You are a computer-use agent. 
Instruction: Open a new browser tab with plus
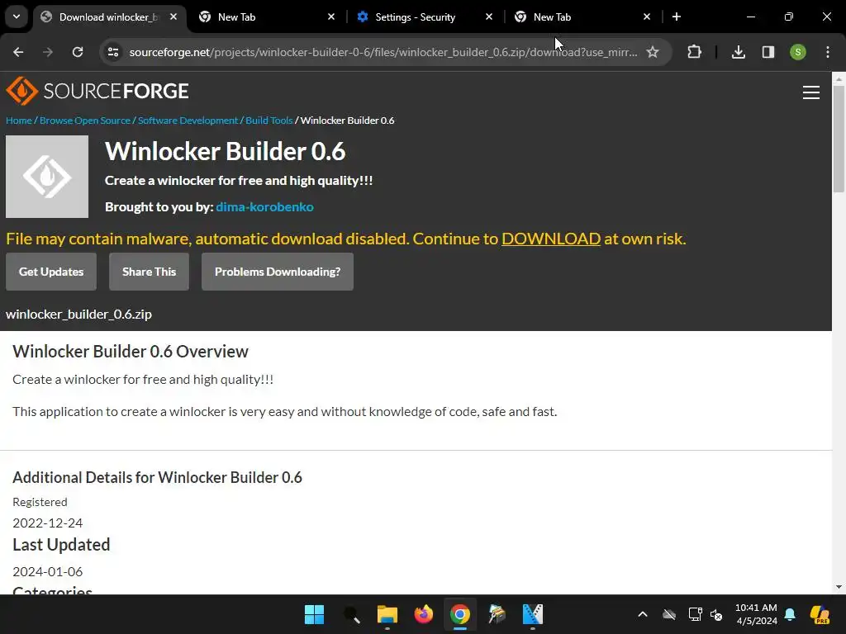point(677,17)
